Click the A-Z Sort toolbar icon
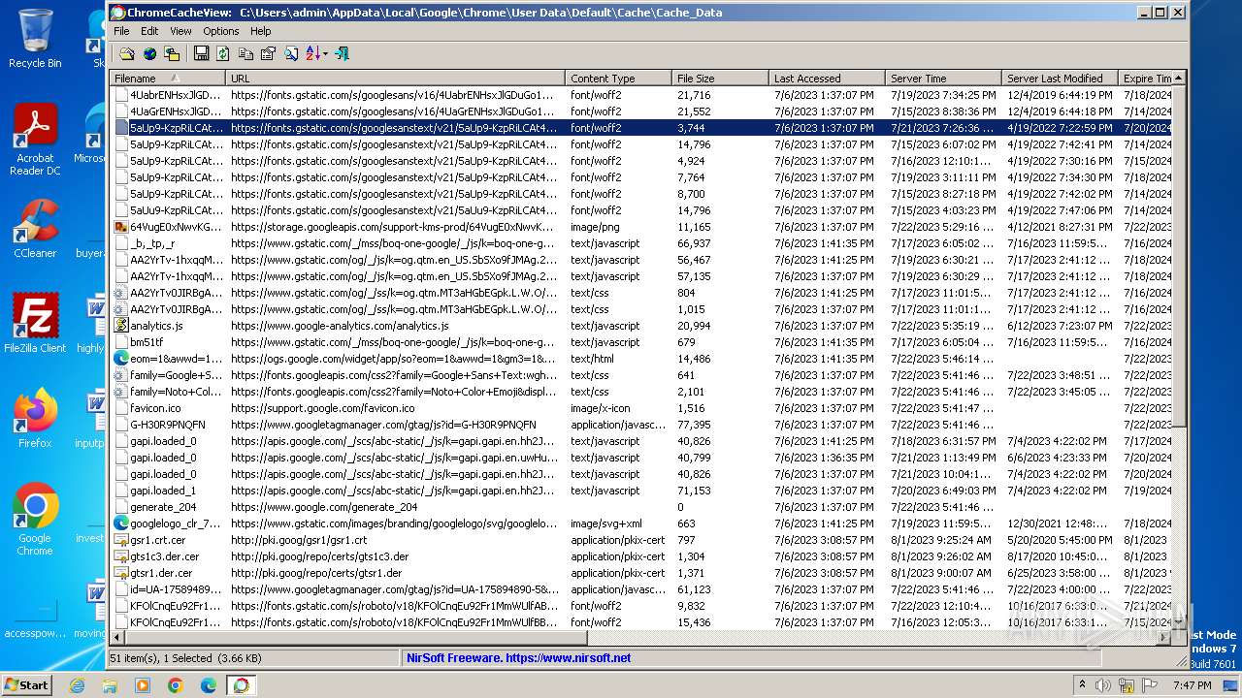This screenshot has width=1242, height=698. pos(312,54)
